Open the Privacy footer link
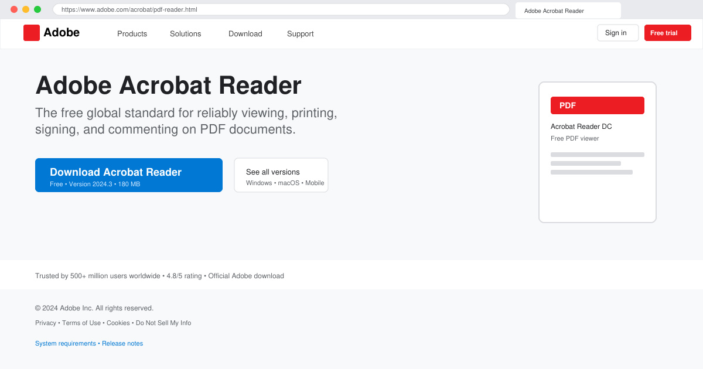 (x=46, y=323)
